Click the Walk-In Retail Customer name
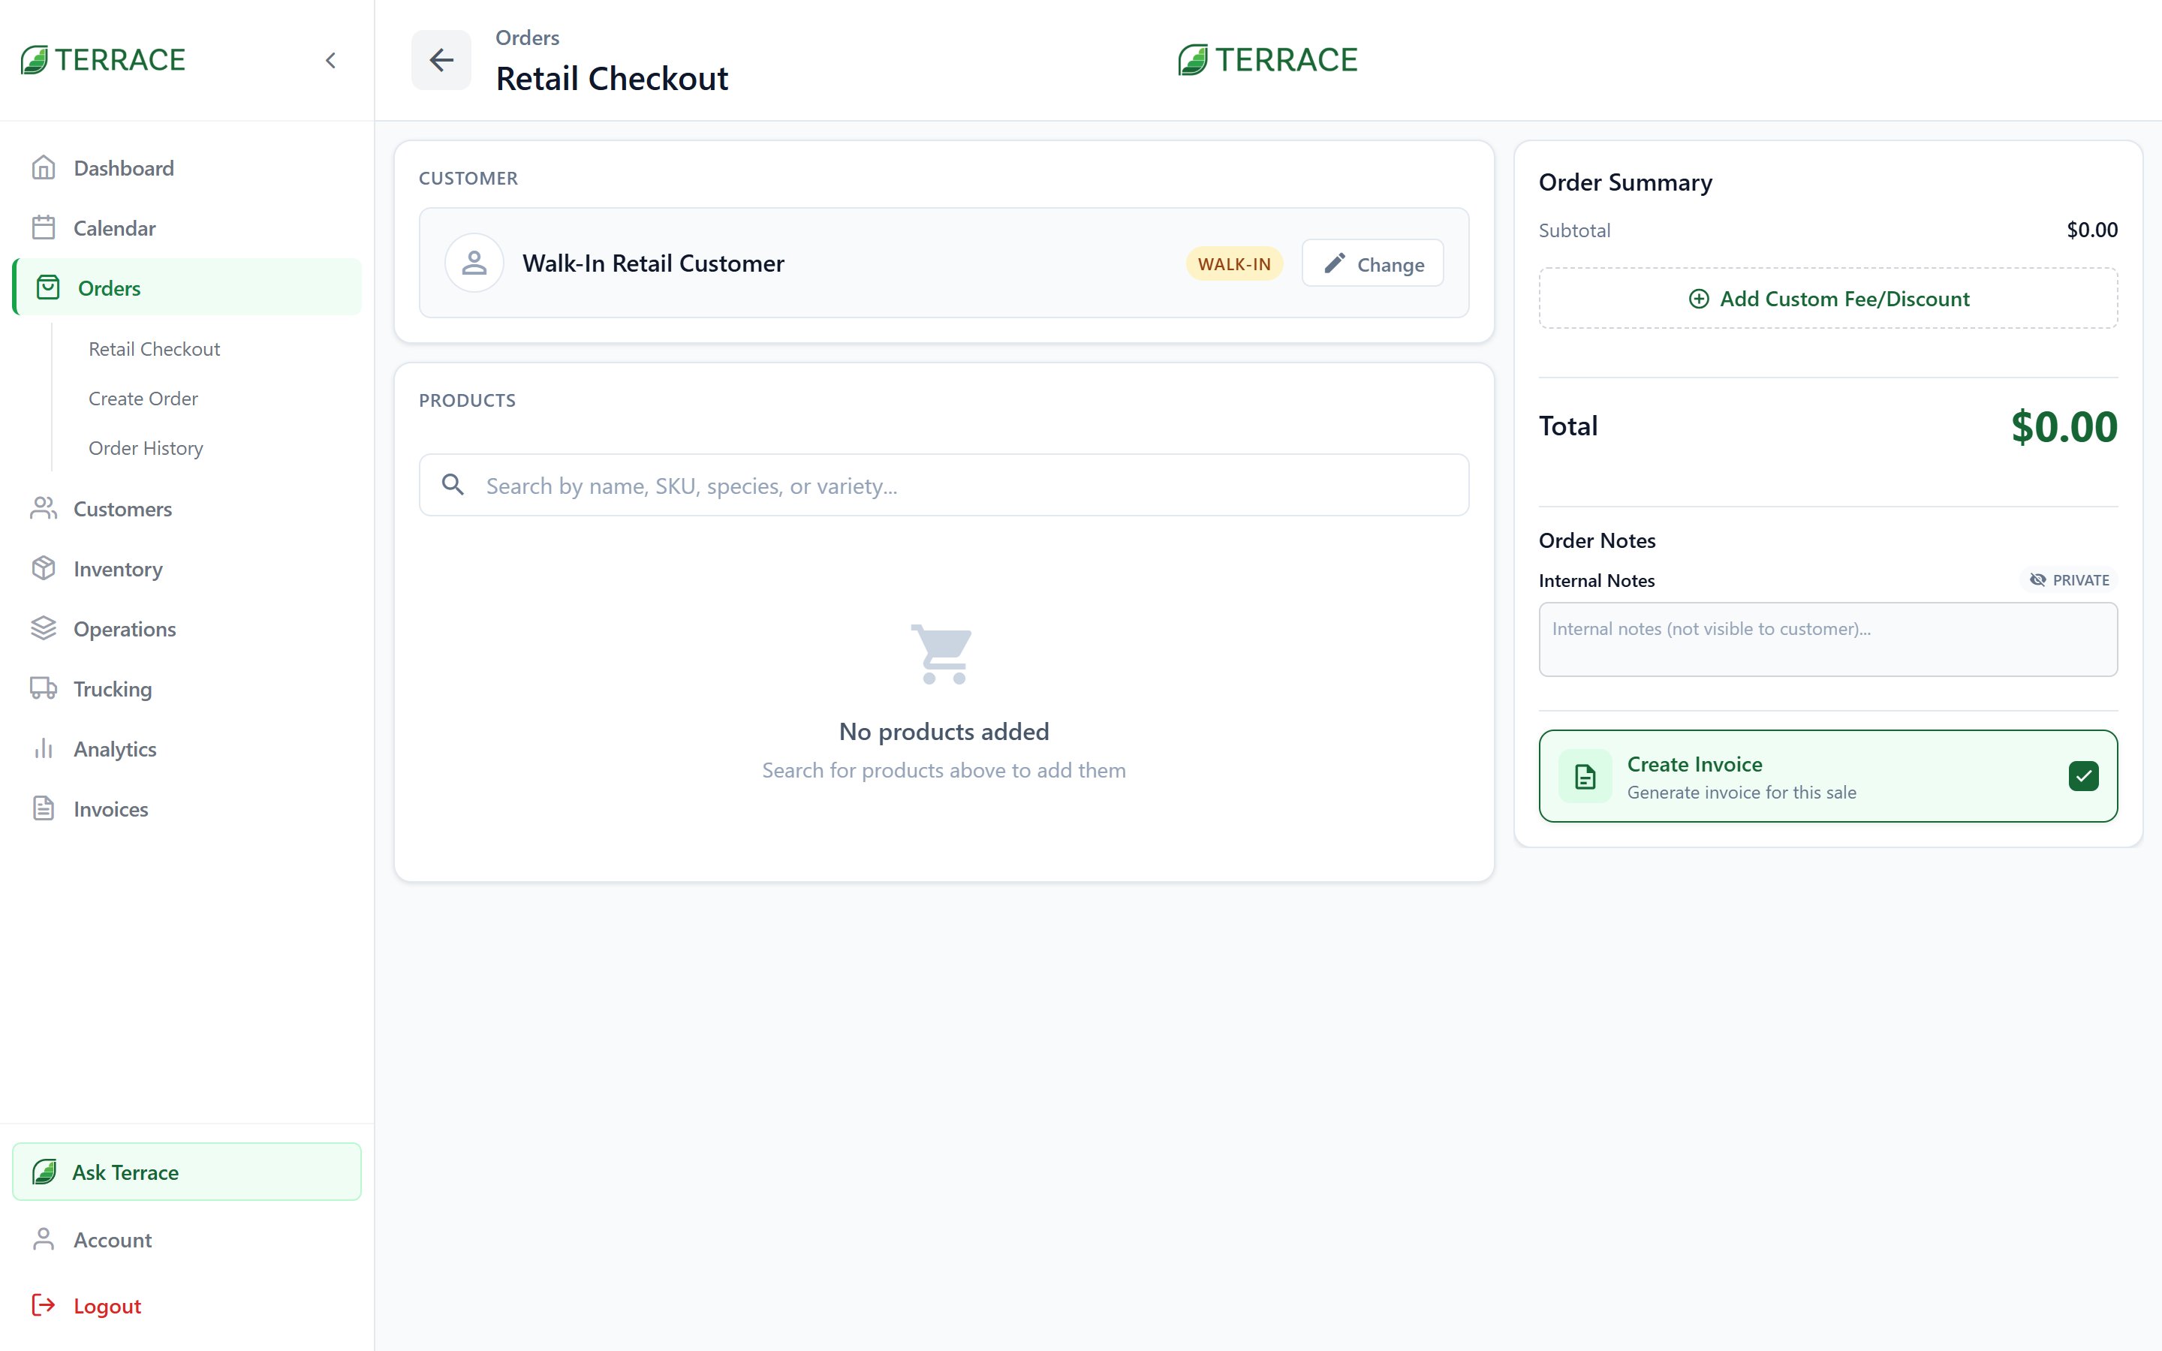 (653, 263)
